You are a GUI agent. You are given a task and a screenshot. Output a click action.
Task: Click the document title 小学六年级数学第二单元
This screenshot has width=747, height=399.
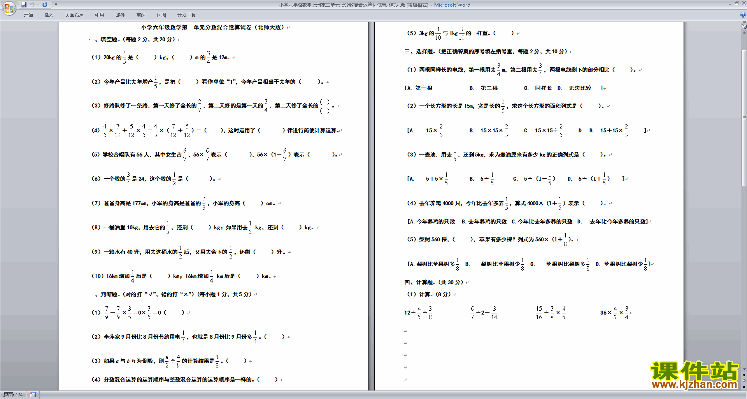click(213, 27)
